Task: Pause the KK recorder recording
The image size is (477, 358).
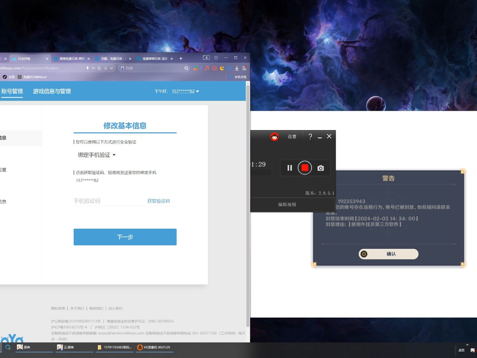Action: pos(290,168)
